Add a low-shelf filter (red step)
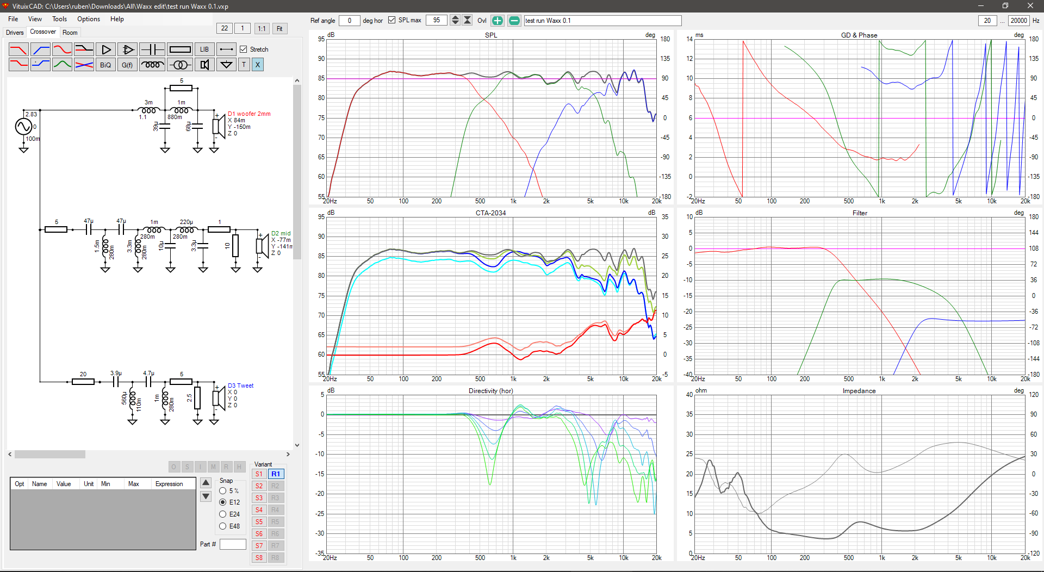1044x572 pixels. 18,65
